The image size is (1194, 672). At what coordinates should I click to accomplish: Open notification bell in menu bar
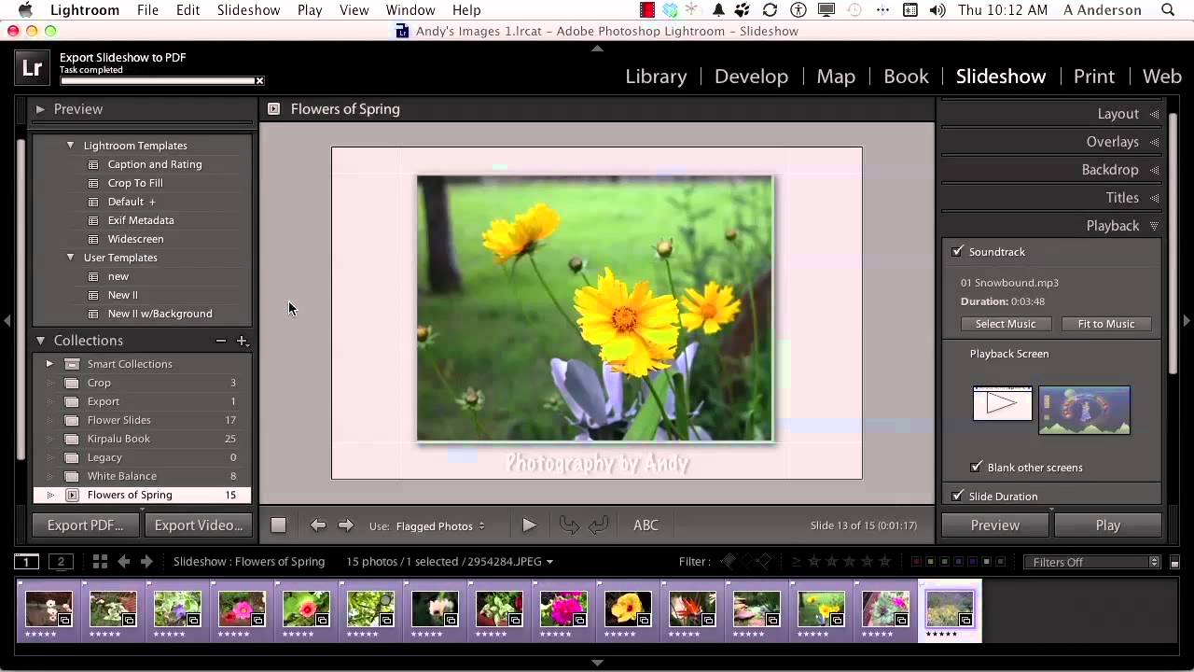718,10
